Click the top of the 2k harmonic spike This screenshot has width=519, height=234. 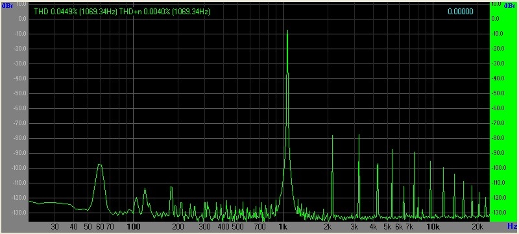[x=332, y=135]
